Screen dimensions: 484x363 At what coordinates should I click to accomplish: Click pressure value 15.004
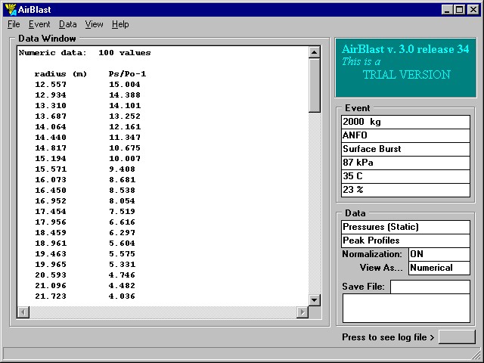(125, 85)
